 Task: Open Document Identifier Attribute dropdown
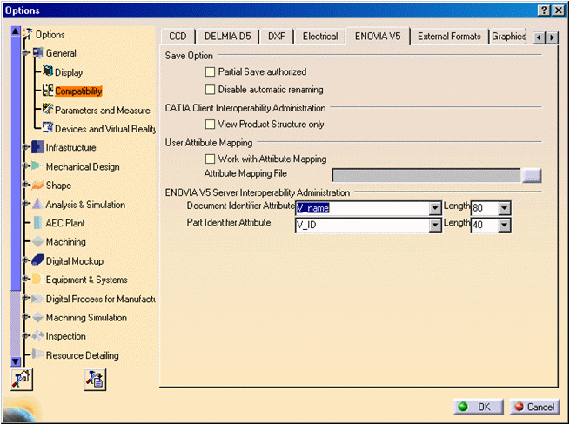435,208
